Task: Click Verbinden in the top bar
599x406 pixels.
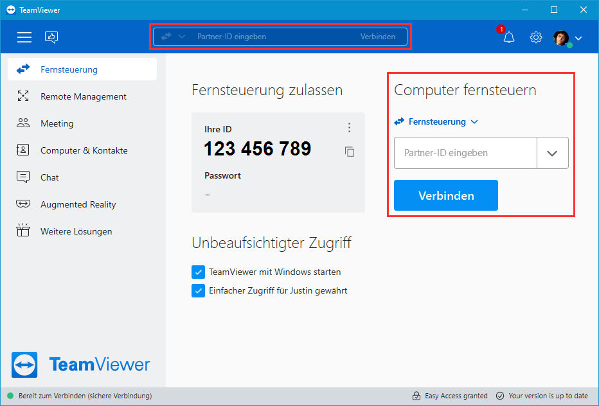Action: (x=377, y=37)
